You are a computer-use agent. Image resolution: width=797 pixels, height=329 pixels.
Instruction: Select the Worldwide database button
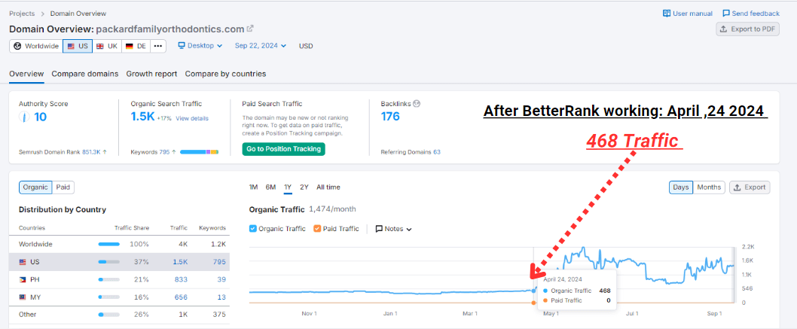pos(35,46)
